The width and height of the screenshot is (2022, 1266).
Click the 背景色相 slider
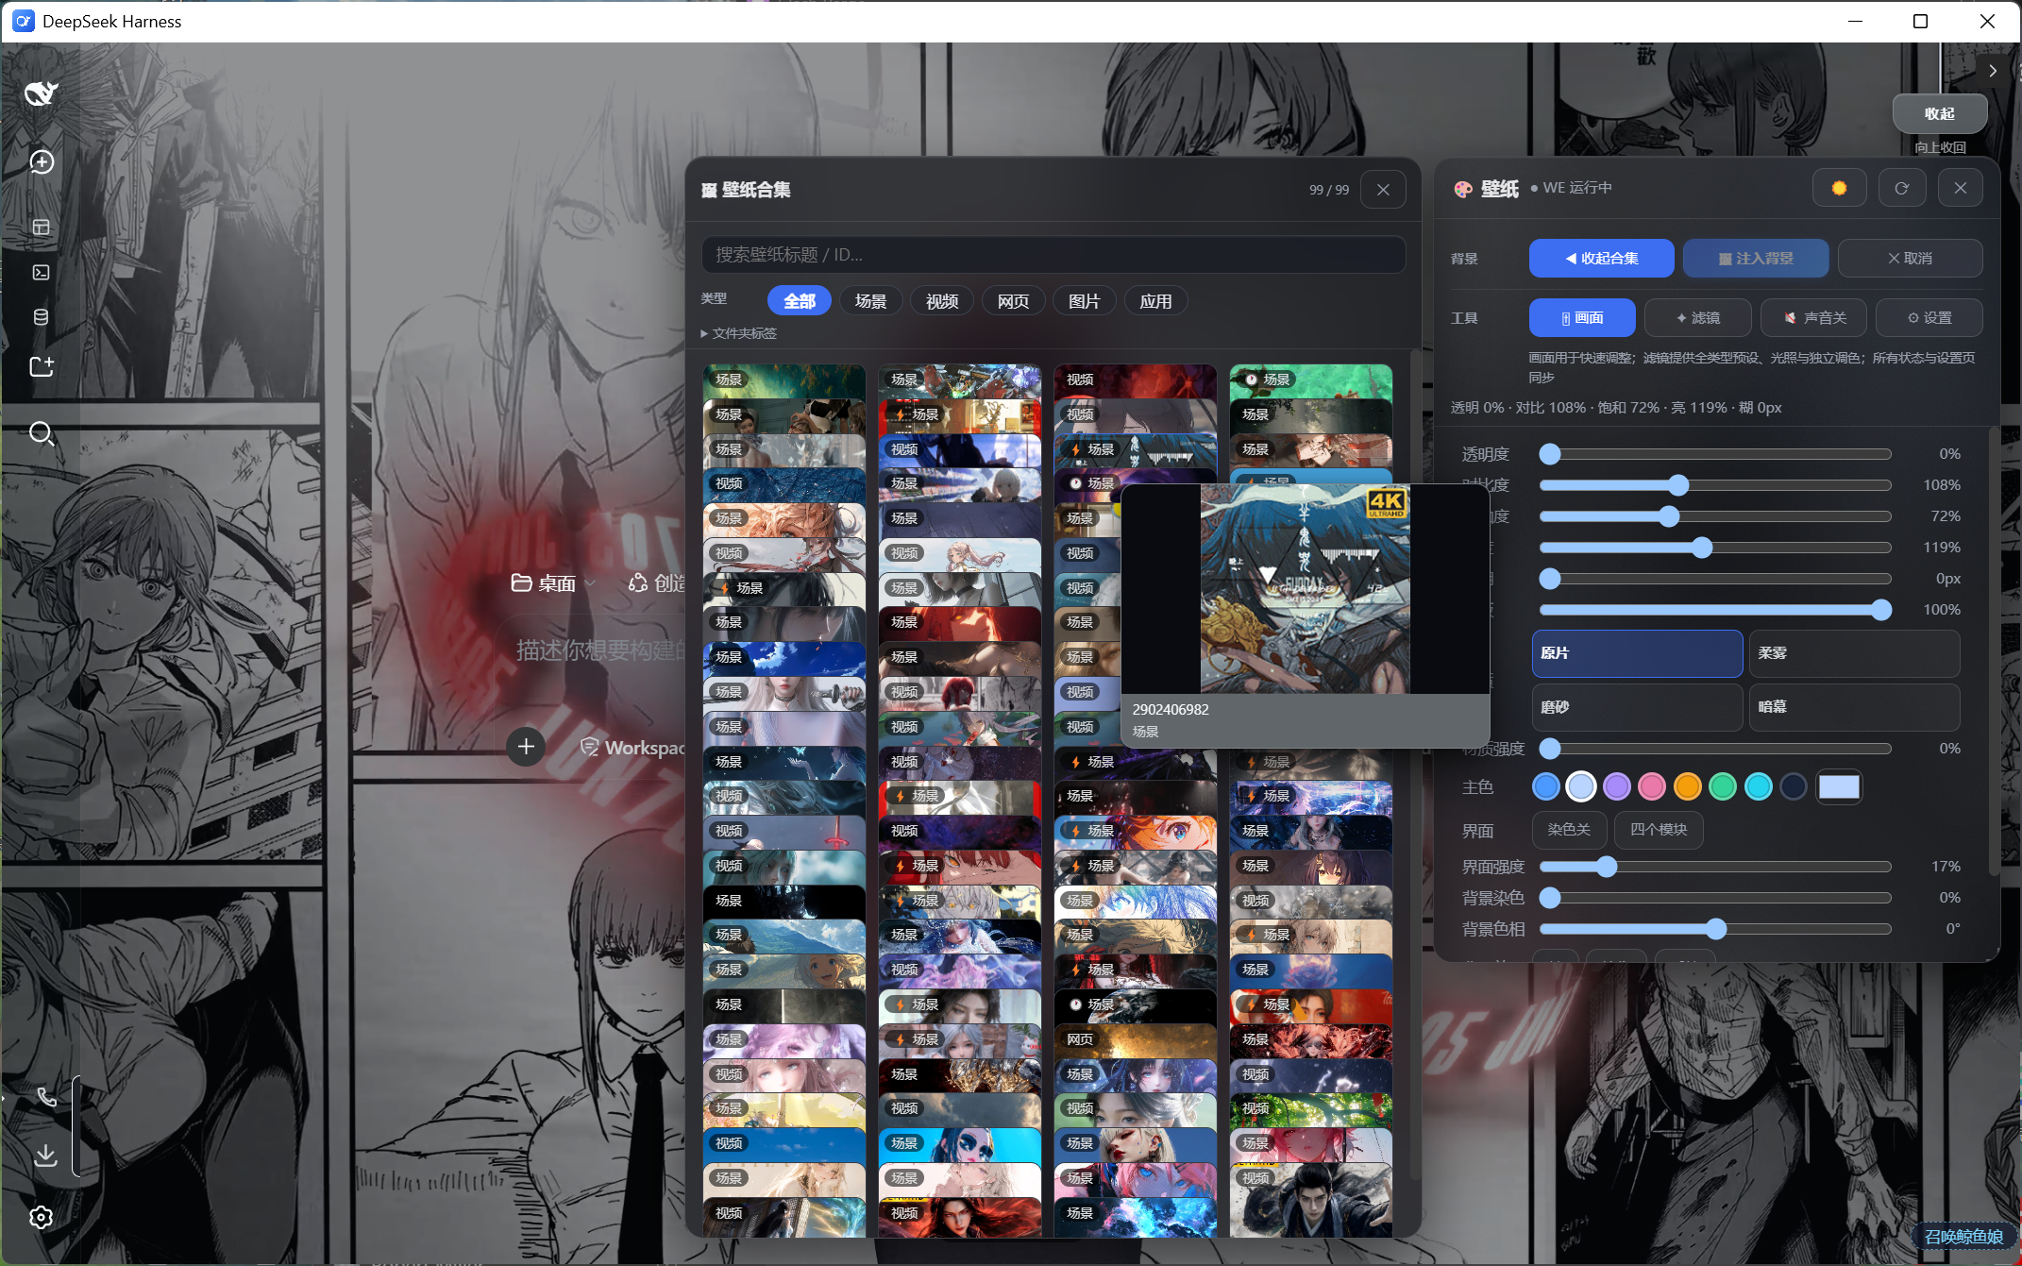(1715, 929)
